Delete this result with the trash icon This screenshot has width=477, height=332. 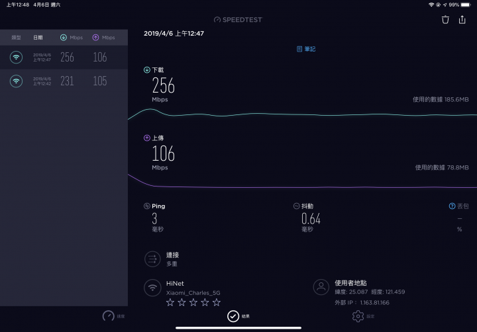[x=445, y=20]
